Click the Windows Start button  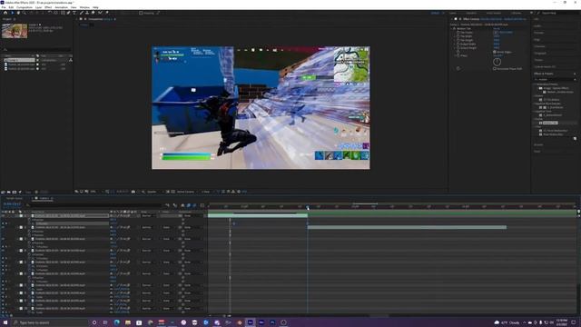[x=5, y=322]
